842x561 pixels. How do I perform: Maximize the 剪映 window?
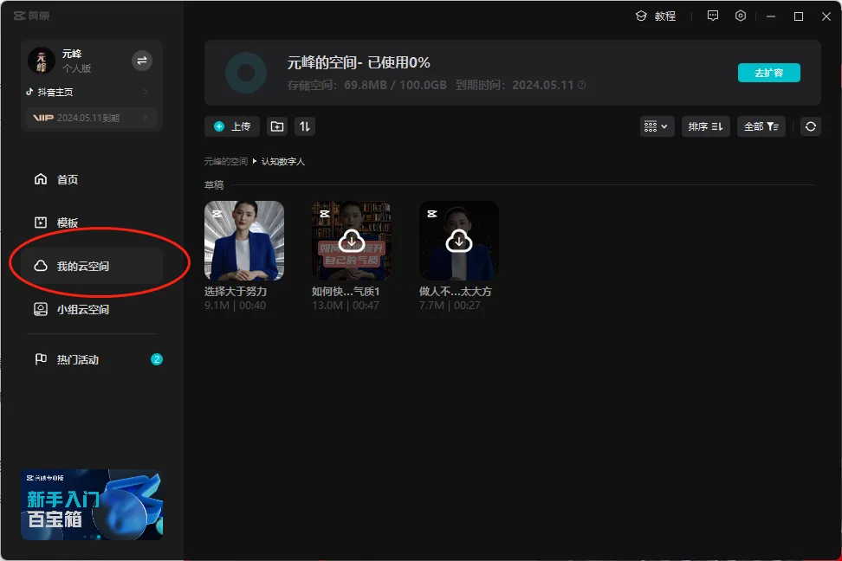[x=799, y=16]
